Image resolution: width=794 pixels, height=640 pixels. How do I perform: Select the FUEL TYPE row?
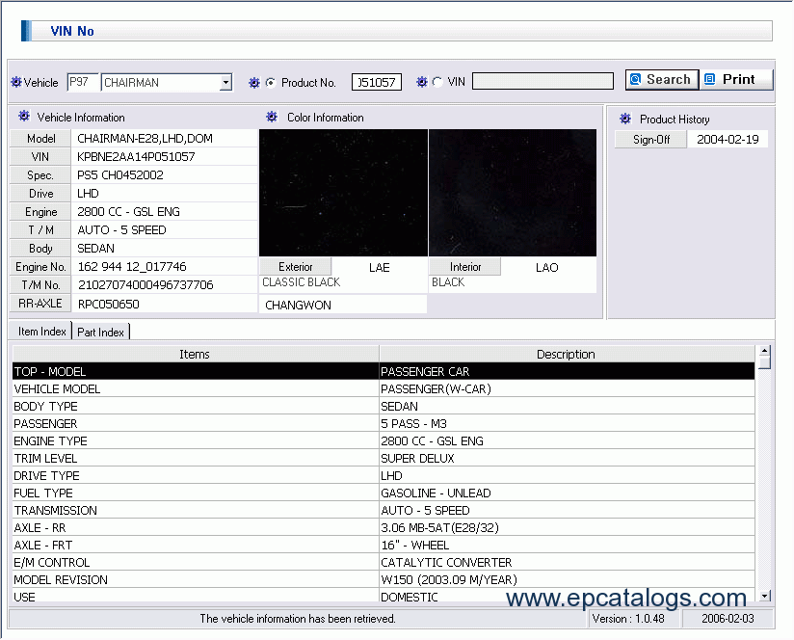point(384,493)
